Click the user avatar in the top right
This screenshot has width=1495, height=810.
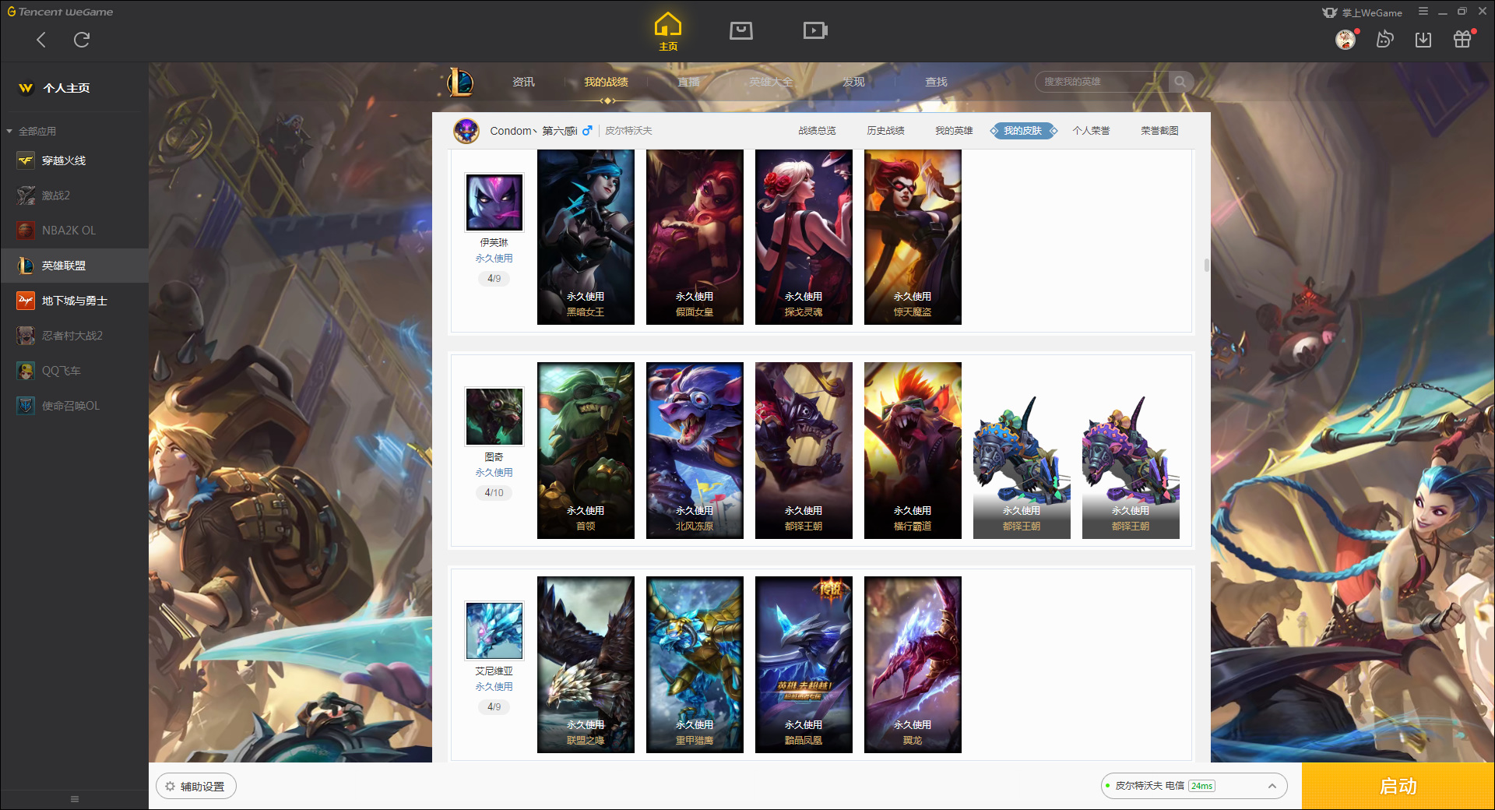click(1345, 39)
